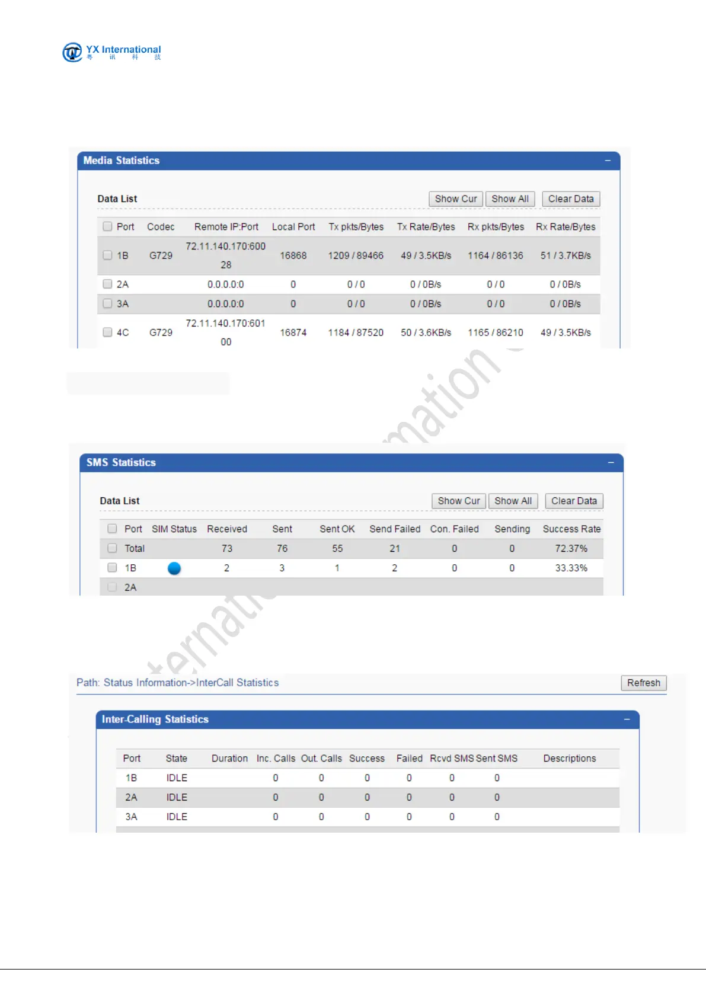Click local port value 16868
Viewport: 706px width, 998px height.
[293, 255]
